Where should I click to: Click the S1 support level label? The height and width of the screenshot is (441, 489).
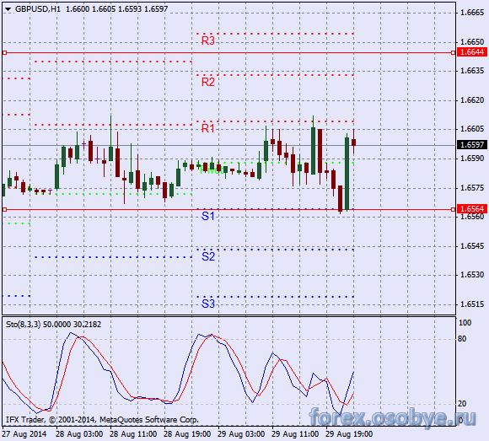tap(208, 216)
